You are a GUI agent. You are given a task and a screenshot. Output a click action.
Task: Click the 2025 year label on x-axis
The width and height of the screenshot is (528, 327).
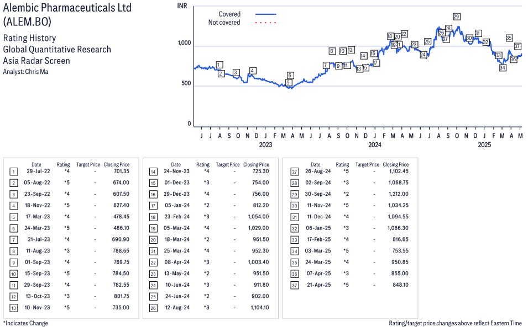click(484, 144)
